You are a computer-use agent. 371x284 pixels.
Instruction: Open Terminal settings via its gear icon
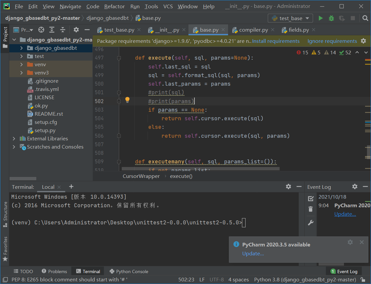[x=288, y=187]
